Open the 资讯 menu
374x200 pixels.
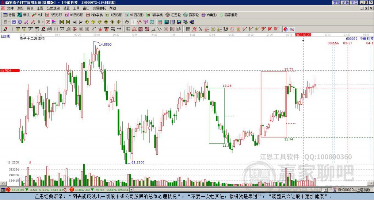coord(30,8)
